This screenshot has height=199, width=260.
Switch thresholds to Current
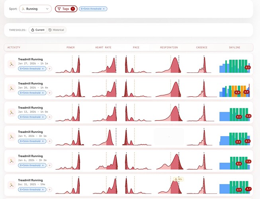(37, 30)
